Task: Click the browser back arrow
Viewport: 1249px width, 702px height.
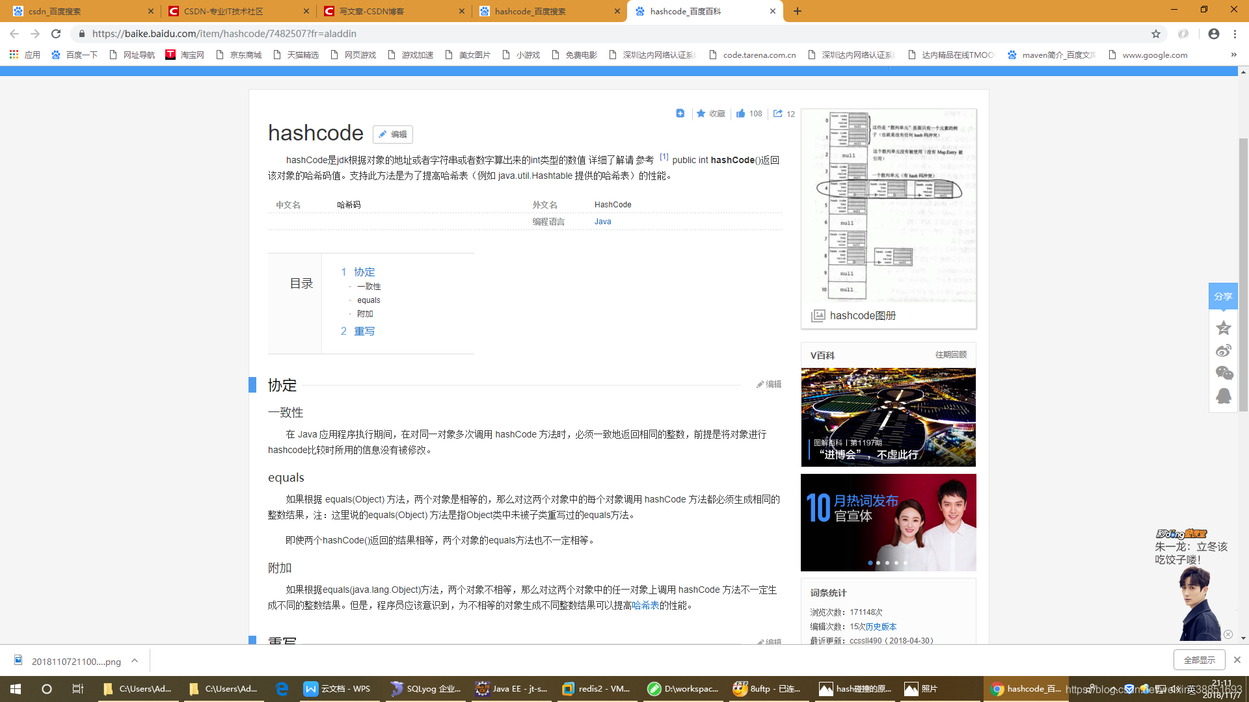Action: pyautogui.click(x=14, y=34)
